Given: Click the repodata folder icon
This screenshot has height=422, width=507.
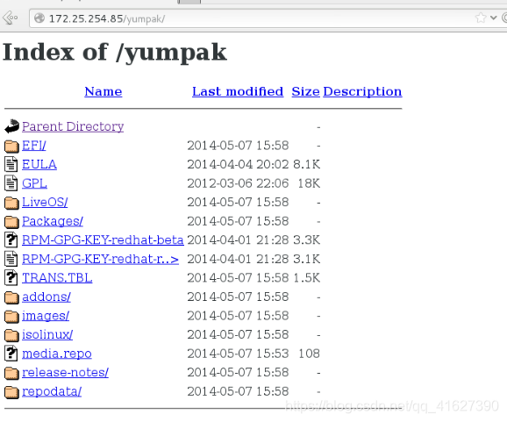Looking at the screenshot, I should 11,392.
